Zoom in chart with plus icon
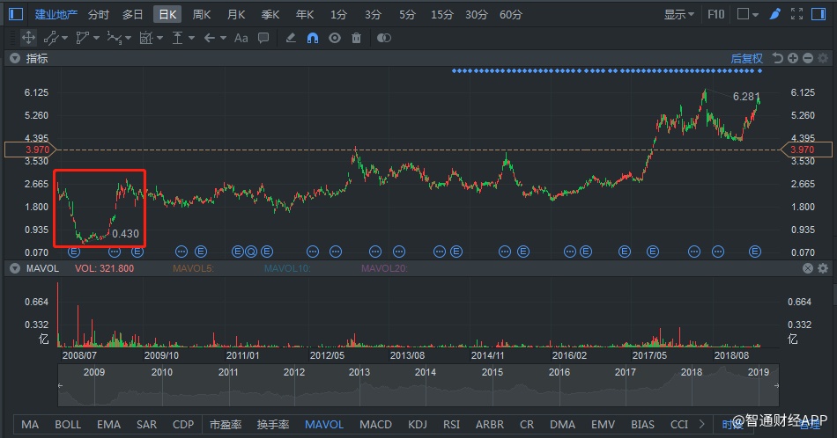Screen dimensions: 837x438 tap(793, 58)
